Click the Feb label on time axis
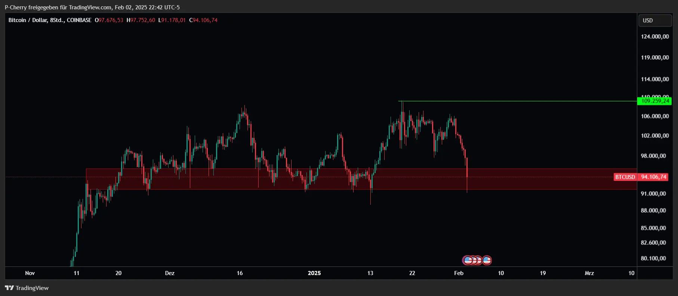The width and height of the screenshot is (678, 296). (459, 273)
